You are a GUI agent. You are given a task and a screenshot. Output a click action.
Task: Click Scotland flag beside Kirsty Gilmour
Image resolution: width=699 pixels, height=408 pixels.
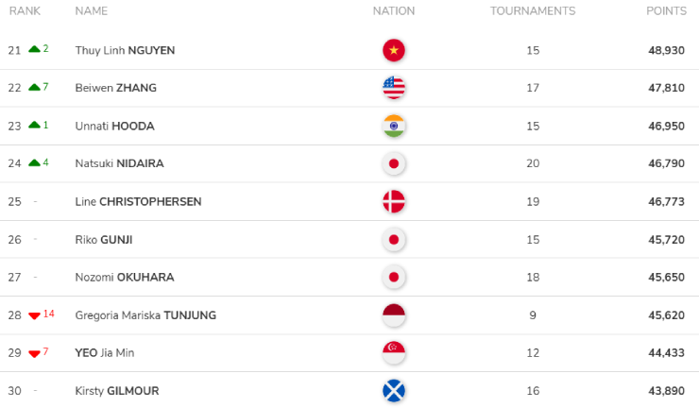(x=394, y=390)
